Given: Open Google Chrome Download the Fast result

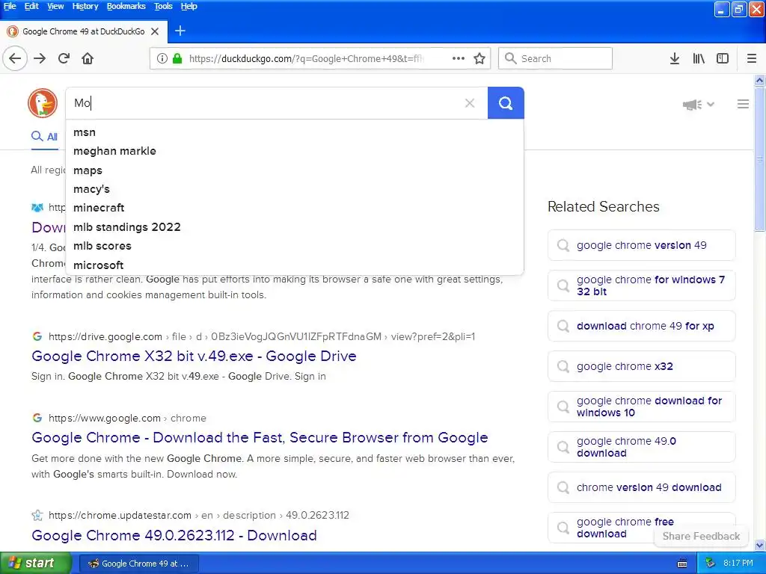Looking at the screenshot, I should (260, 437).
